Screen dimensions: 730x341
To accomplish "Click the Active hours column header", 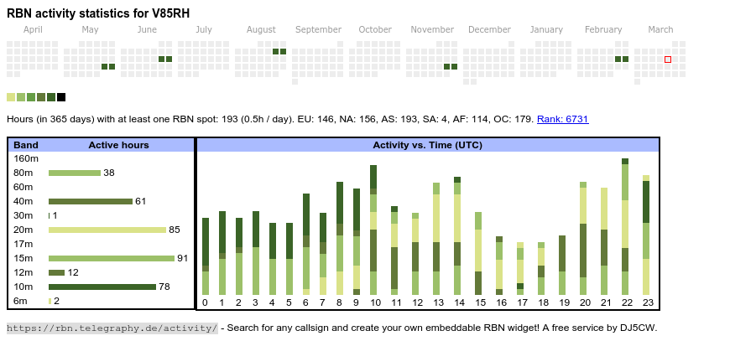I will pyautogui.click(x=118, y=145).
